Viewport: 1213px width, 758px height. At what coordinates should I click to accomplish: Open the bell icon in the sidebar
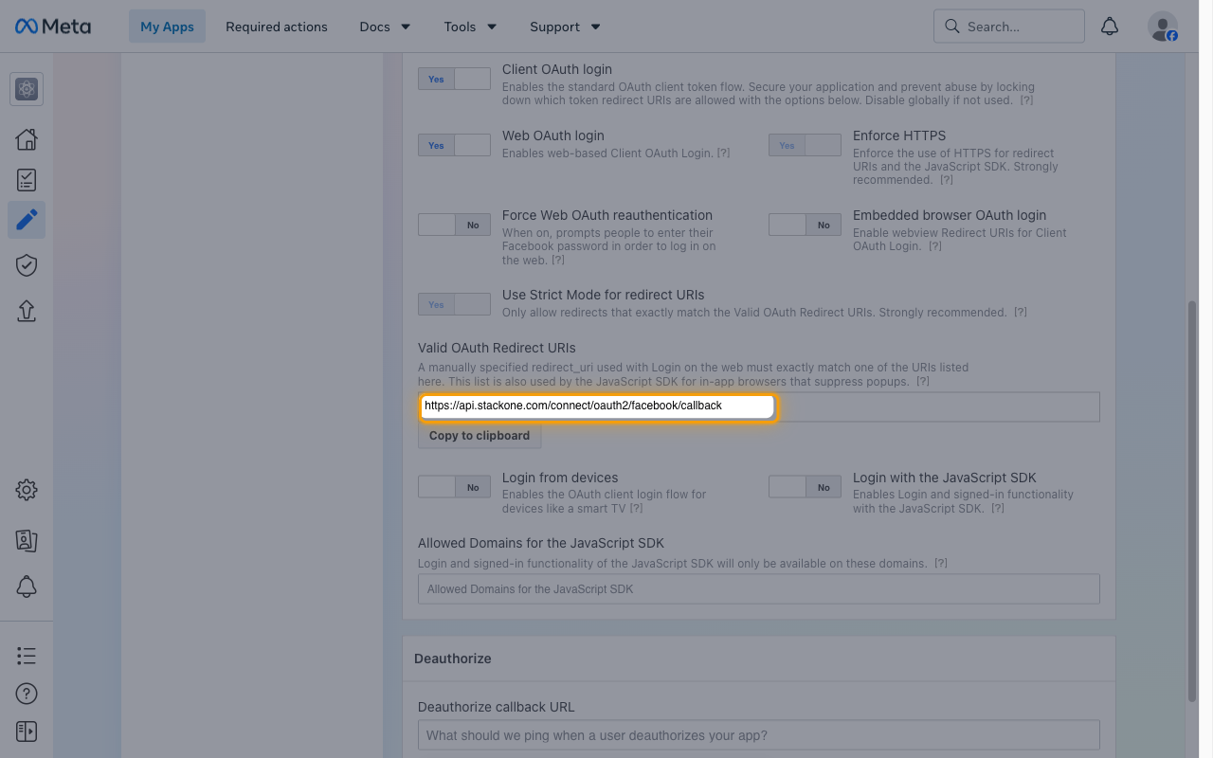tap(27, 587)
